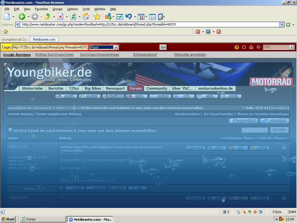Refresh the page with the green arrows icon
This screenshot has height=223, width=297.
(x=73, y=17)
